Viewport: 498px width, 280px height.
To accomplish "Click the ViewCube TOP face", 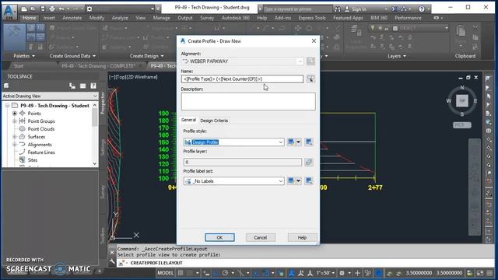I will (462, 101).
